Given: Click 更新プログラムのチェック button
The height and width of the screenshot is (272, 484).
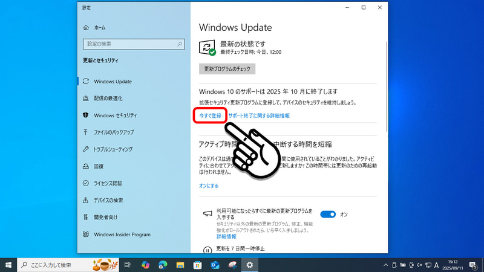Looking at the screenshot, I should point(227,69).
